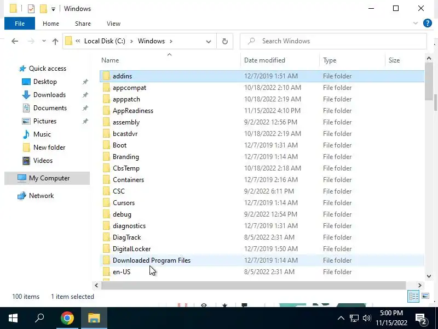Open the Help question mark icon
This screenshot has height=329, width=438.
(428, 23)
